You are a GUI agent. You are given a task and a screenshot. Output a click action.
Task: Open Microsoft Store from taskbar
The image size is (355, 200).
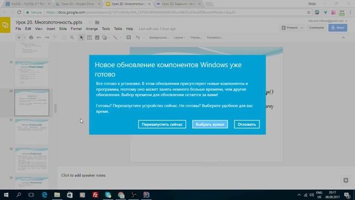69,195
